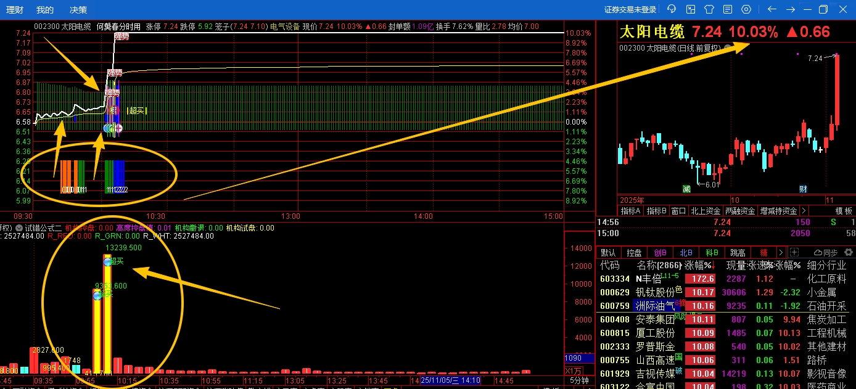Open the 我的 menu

click(44, 10)
